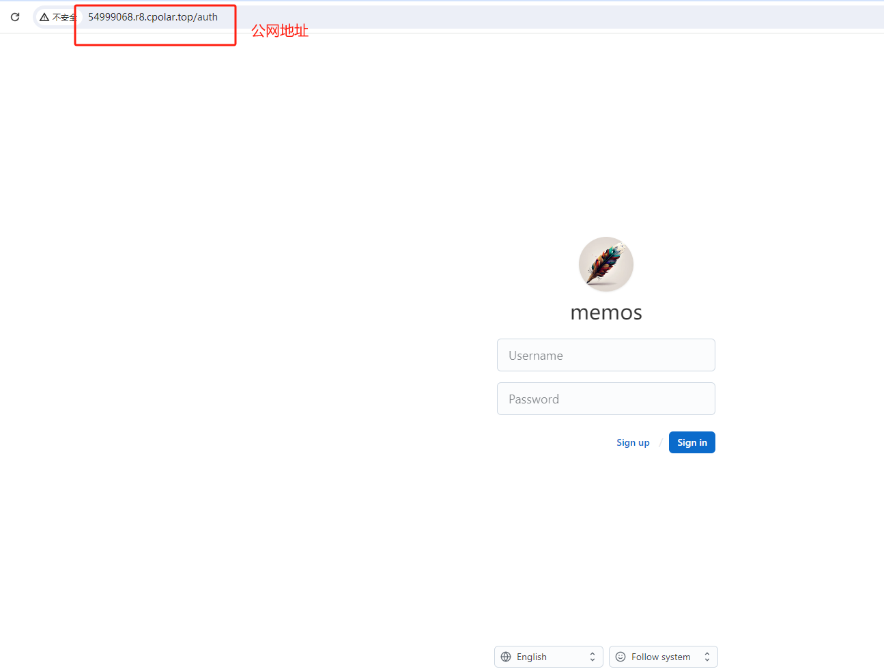Click the blue Sign in button

point(692,442)
